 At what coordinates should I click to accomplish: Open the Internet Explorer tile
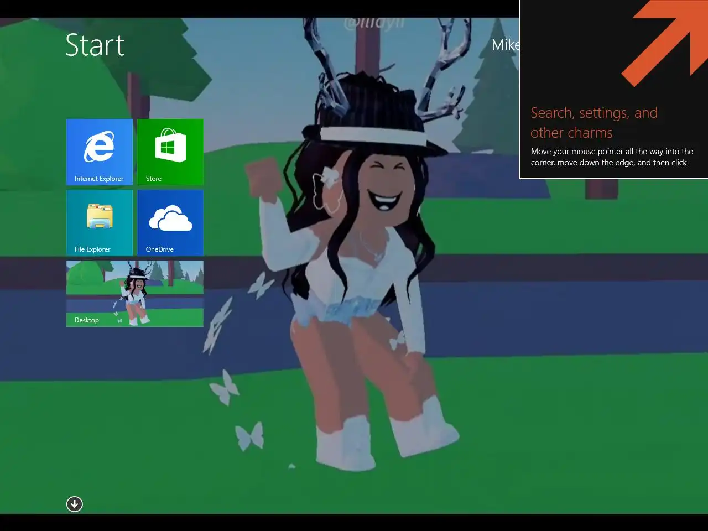coord(100,152)
